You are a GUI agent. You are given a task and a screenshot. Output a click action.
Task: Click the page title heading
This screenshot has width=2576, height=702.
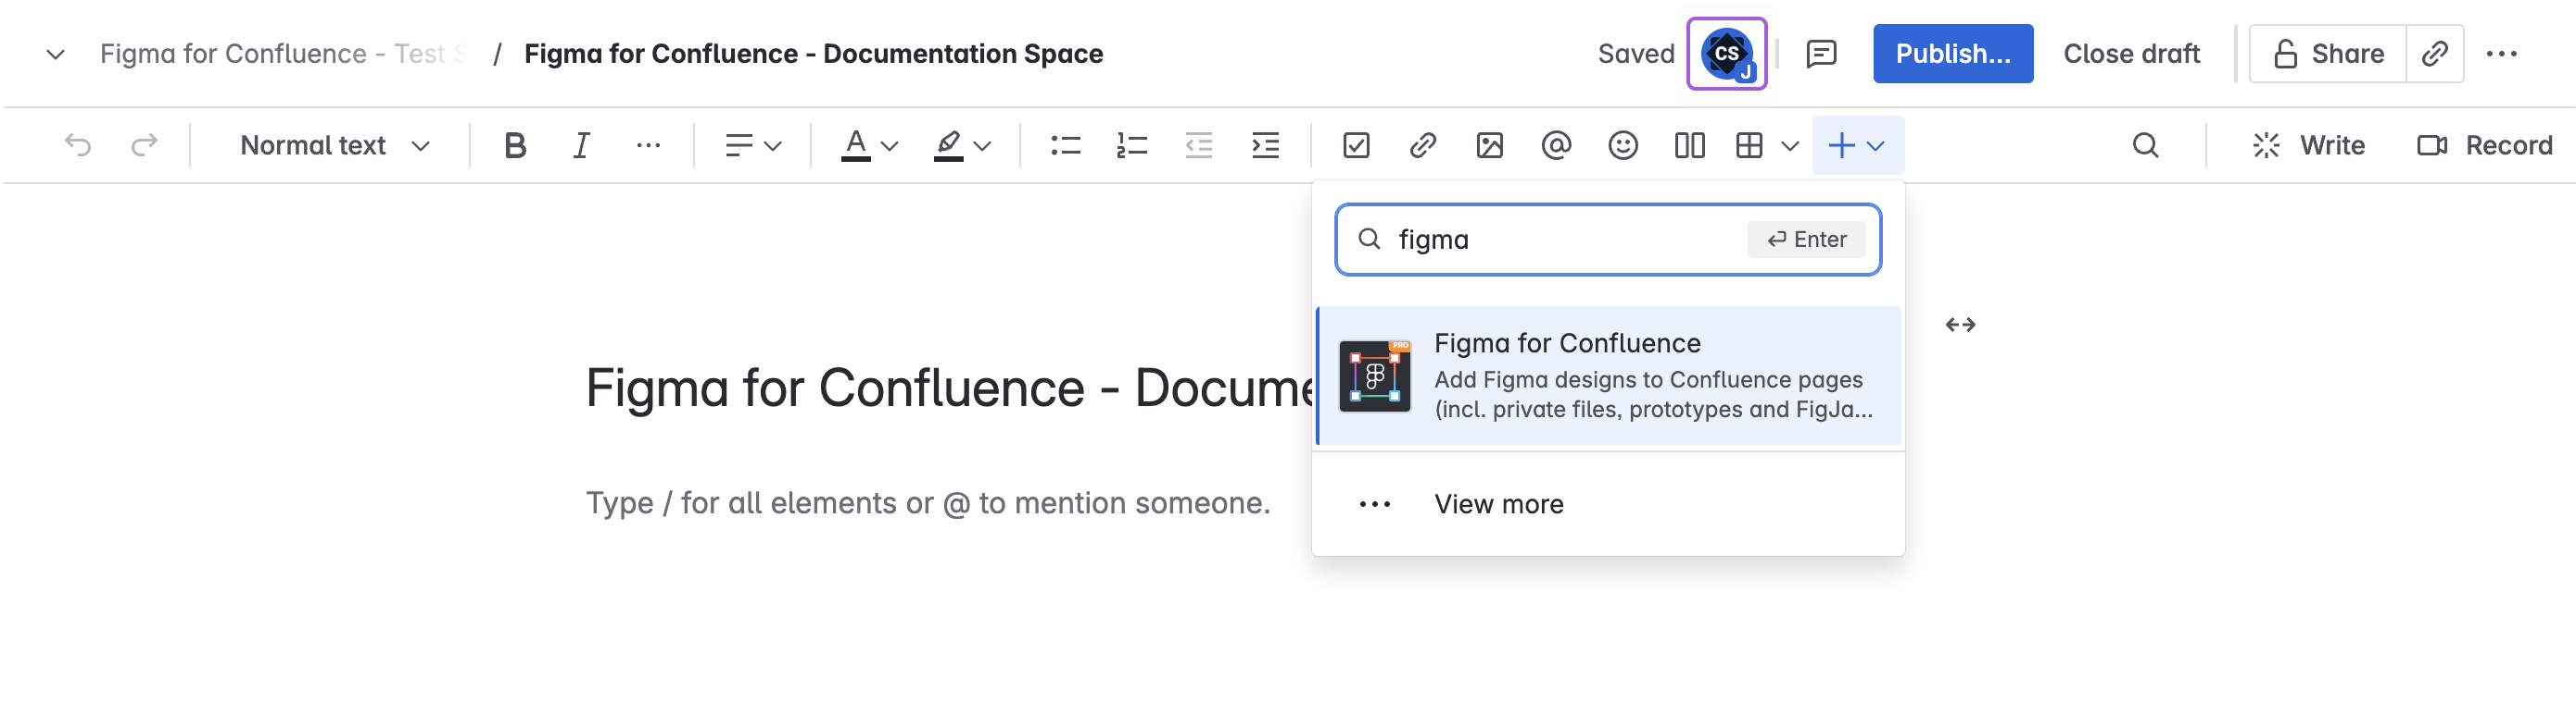pos(950,388)
